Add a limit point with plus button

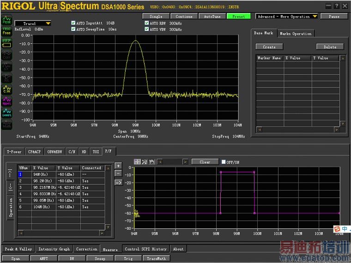(x=118, y=166)
